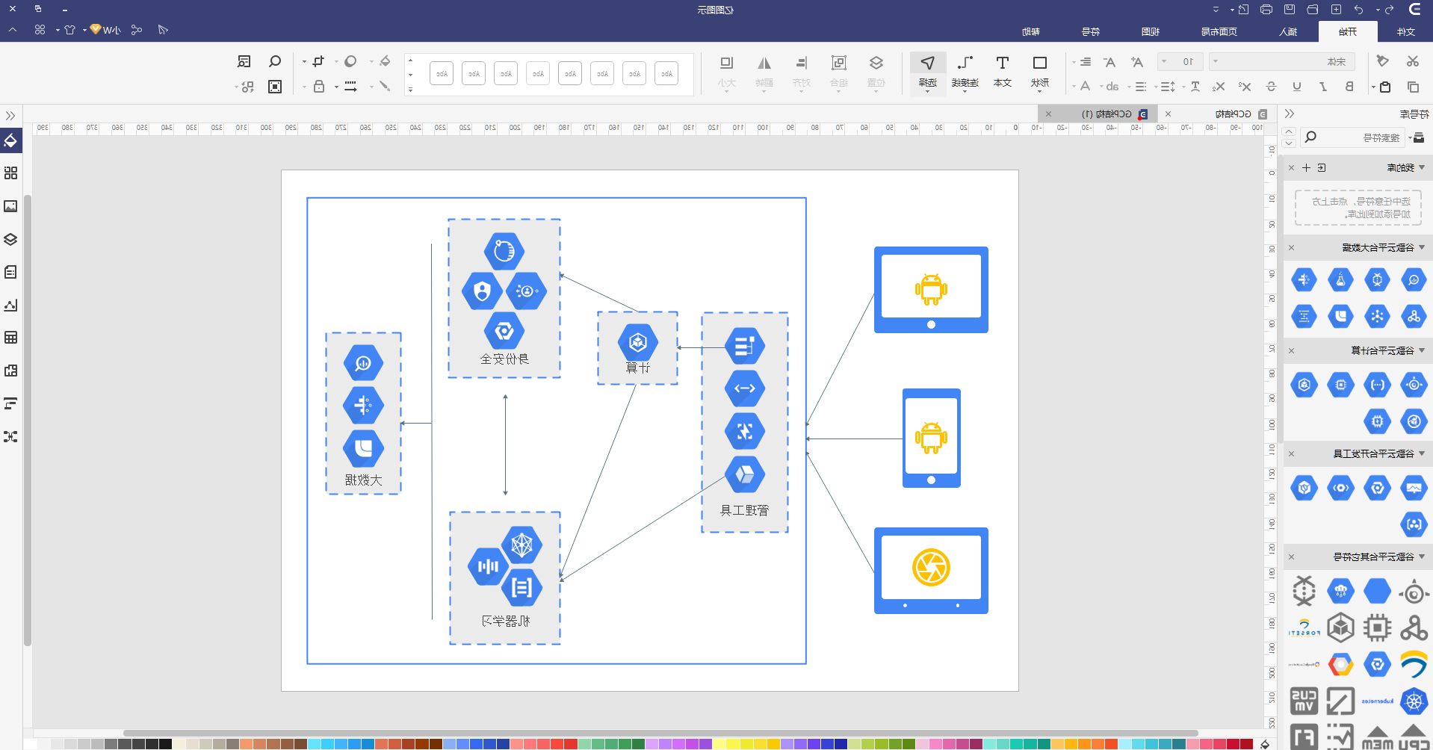Image resolution: width=1433 pixels, height=750 pixels.
Task: Click the Format Painter brush icon
Action: pos(1383,61)
